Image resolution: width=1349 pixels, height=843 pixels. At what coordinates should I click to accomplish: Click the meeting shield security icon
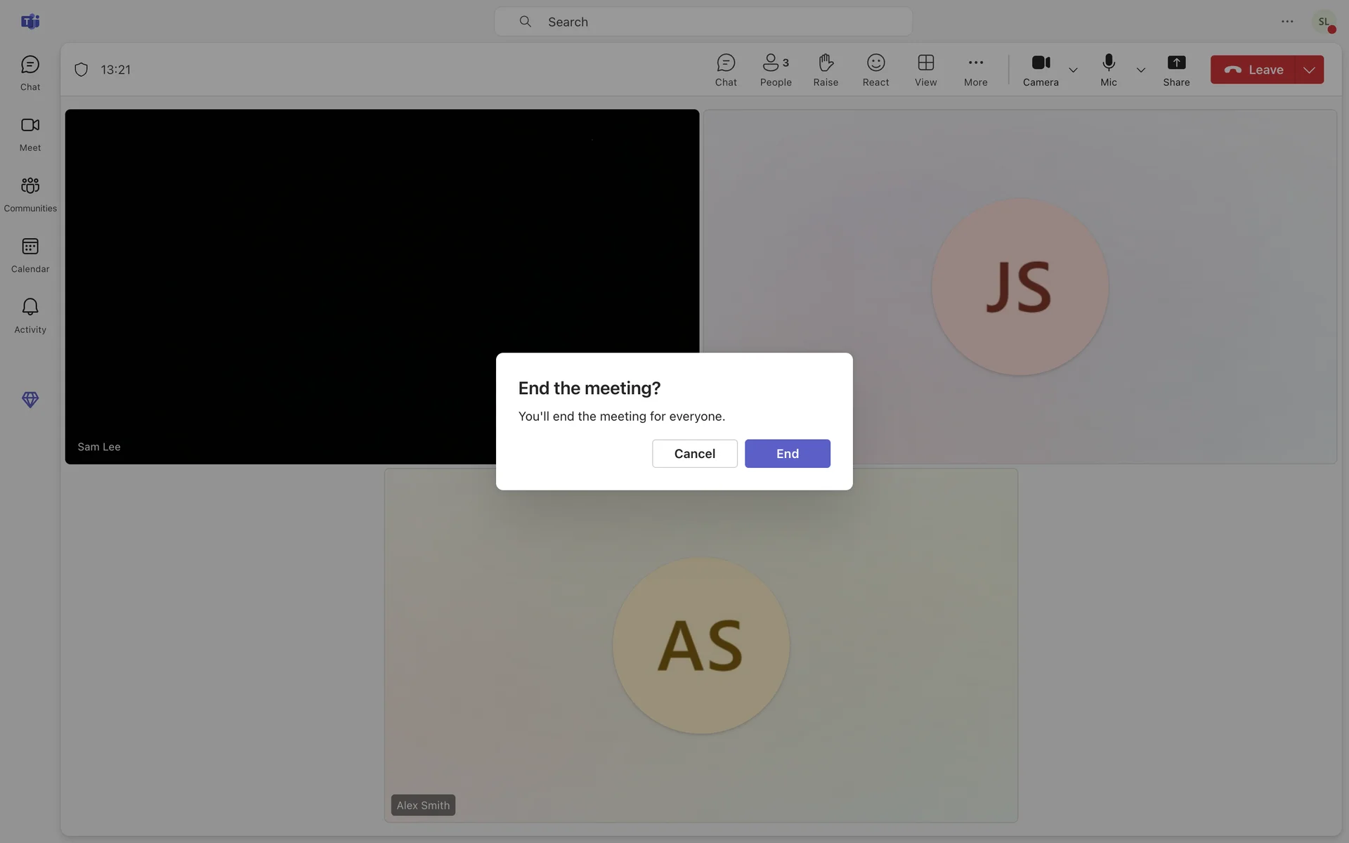pyautogui.click(x=82, y=70)
